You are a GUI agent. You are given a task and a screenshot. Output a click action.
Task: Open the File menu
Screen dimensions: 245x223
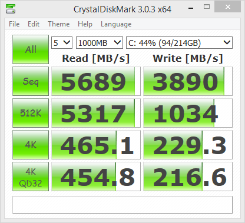tap(14, 24)
